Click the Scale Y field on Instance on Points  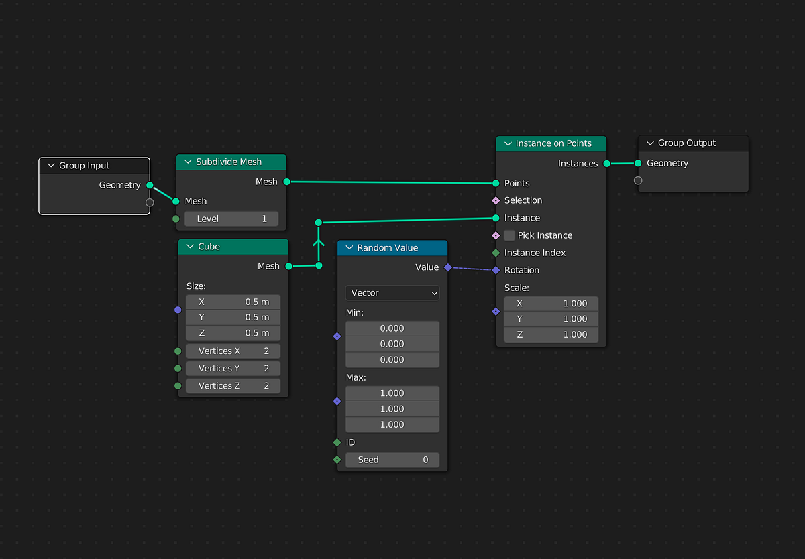[x=550, y=319]
